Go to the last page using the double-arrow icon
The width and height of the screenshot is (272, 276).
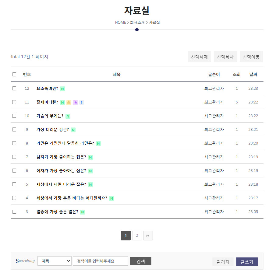coord(148,236)
